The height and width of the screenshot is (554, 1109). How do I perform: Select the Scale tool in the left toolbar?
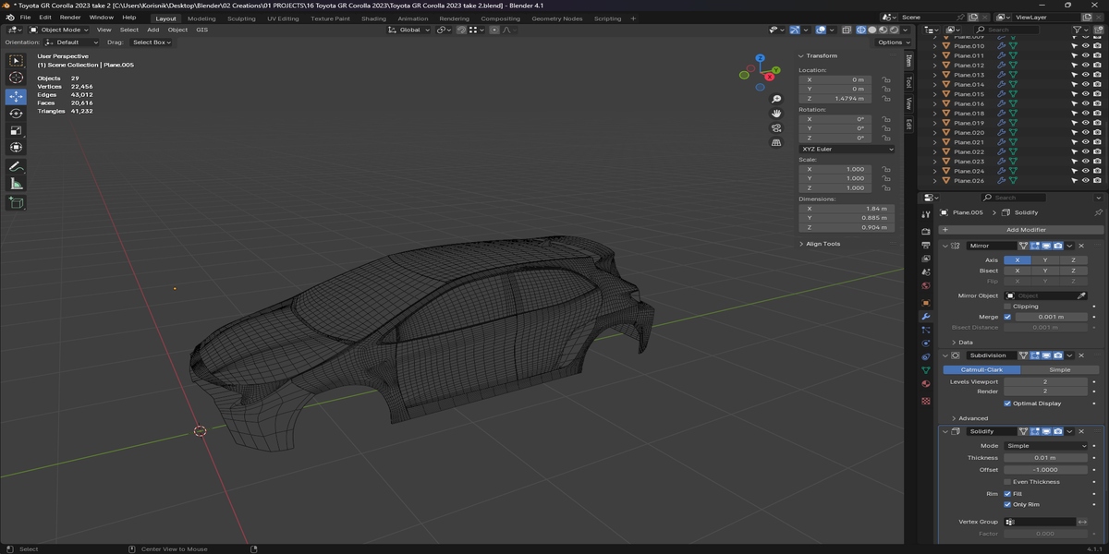(16, 130)
